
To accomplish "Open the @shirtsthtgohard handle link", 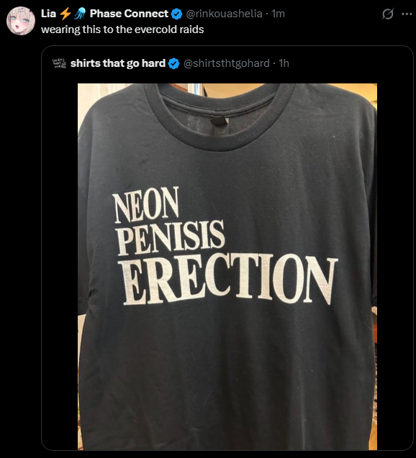I will coord(227,63).
